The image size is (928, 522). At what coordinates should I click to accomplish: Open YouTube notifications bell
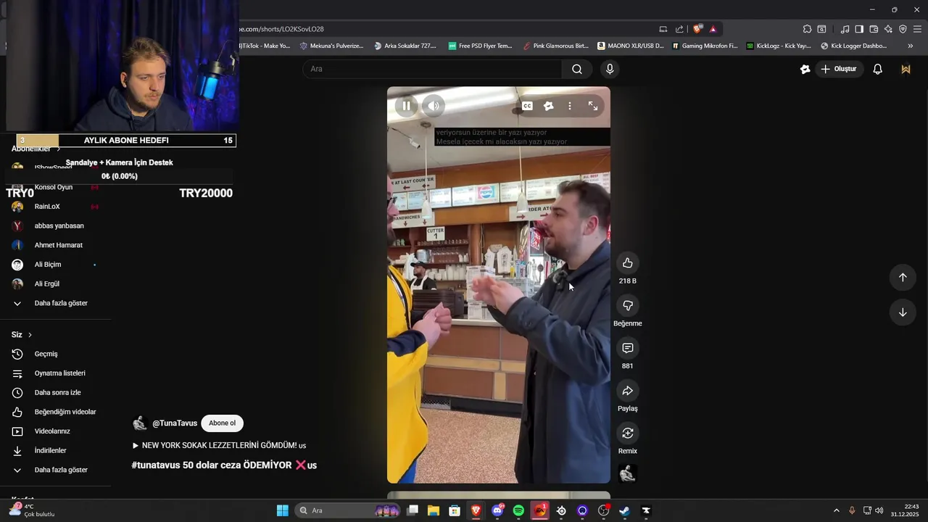point(877,69)
